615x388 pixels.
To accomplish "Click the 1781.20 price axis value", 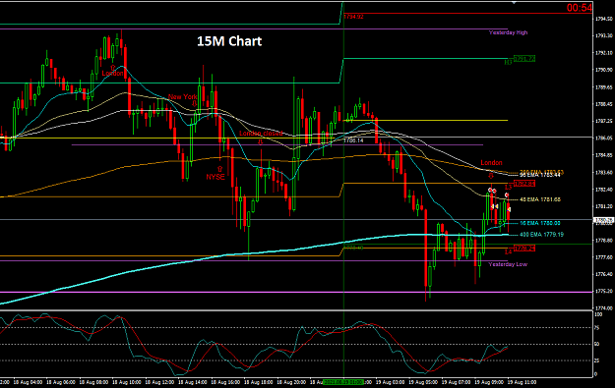I will [x=604, y=206].
